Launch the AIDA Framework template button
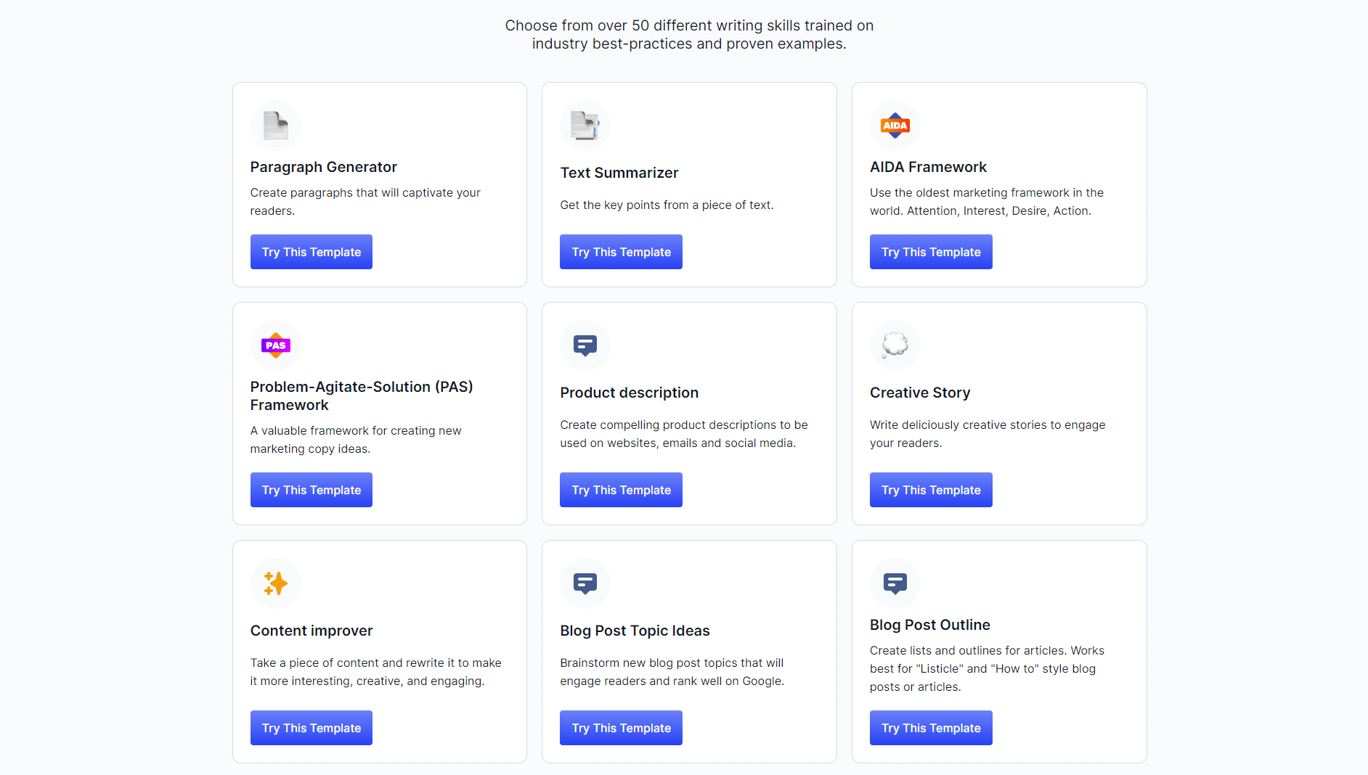 [x=930, y=252]
